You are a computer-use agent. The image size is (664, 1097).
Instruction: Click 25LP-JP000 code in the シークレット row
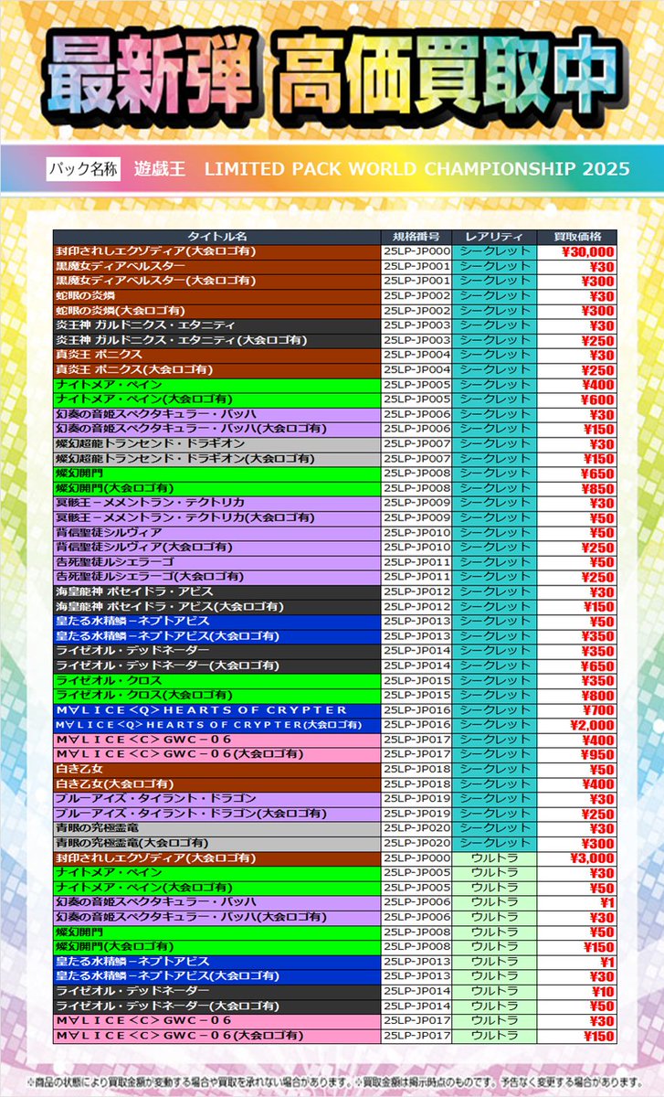(416, 251)
